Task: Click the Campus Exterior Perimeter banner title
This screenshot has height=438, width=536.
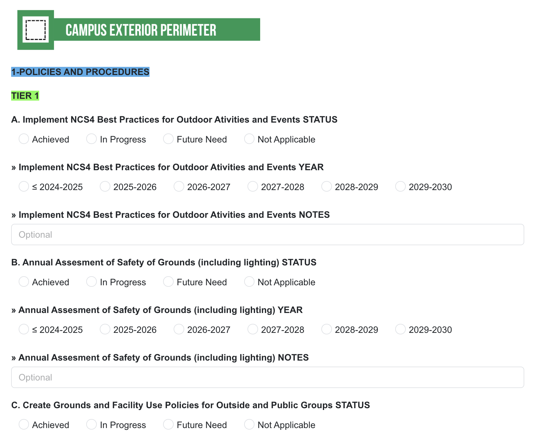Action: [x=141, y=30]
